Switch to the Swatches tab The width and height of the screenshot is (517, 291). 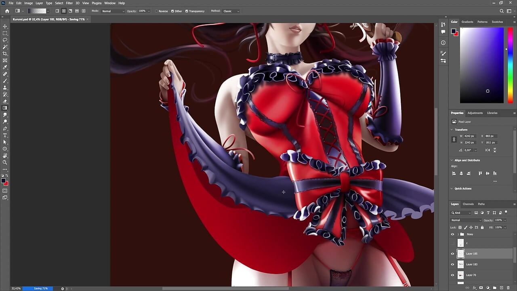coord(497,22)
